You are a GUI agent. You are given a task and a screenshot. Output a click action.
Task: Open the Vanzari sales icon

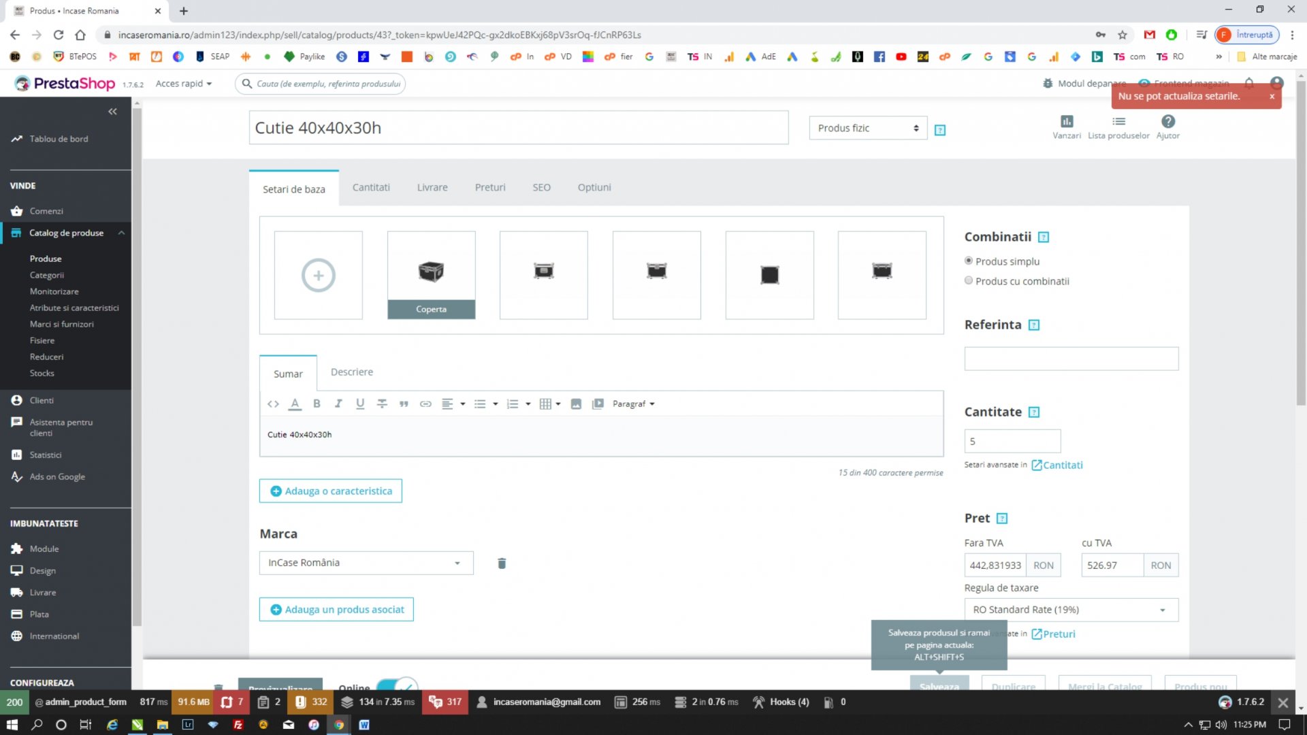1067,127
